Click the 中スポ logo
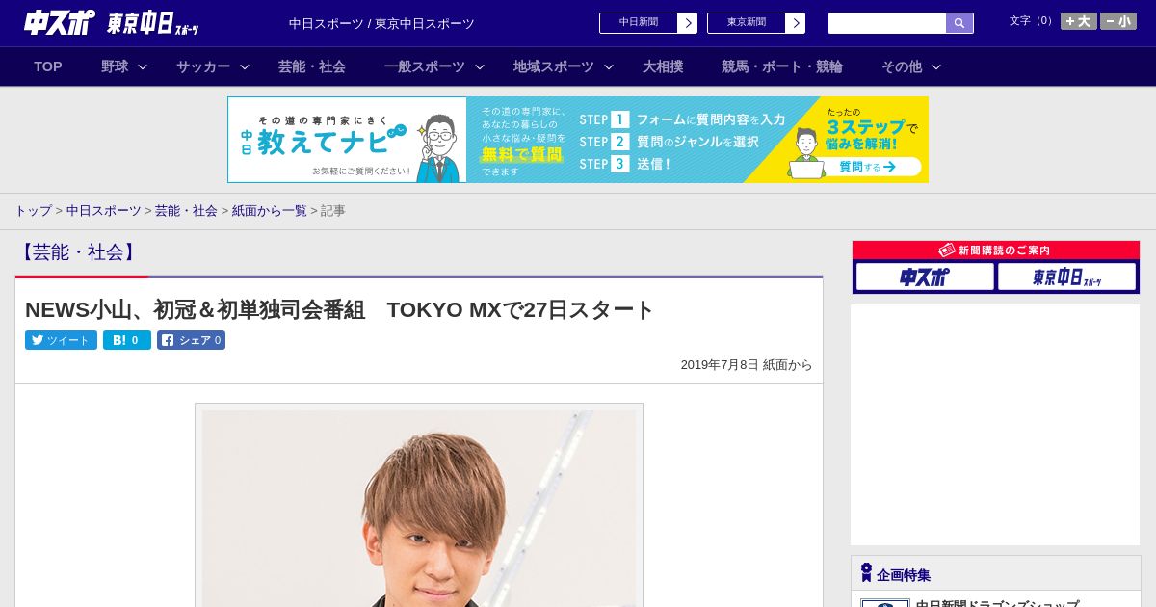Image resolution: width=1156 pixels, height=607 pixels. 59,22
